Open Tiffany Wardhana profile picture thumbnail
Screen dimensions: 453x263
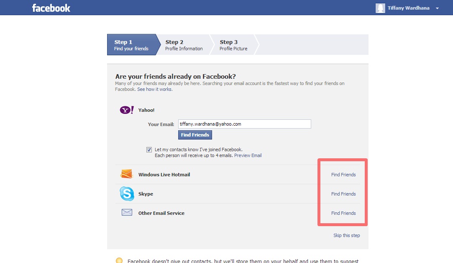tap(380, 8)
